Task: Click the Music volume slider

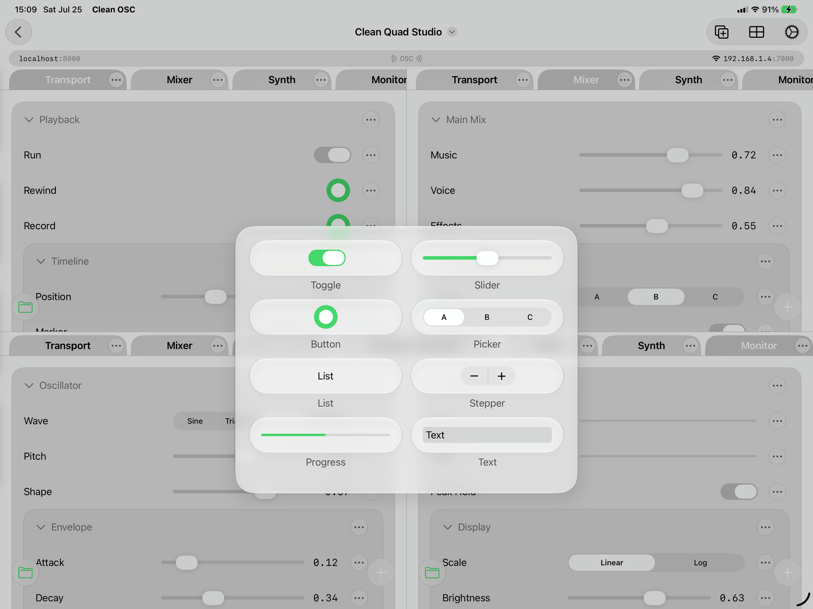Action: (651, 155)
